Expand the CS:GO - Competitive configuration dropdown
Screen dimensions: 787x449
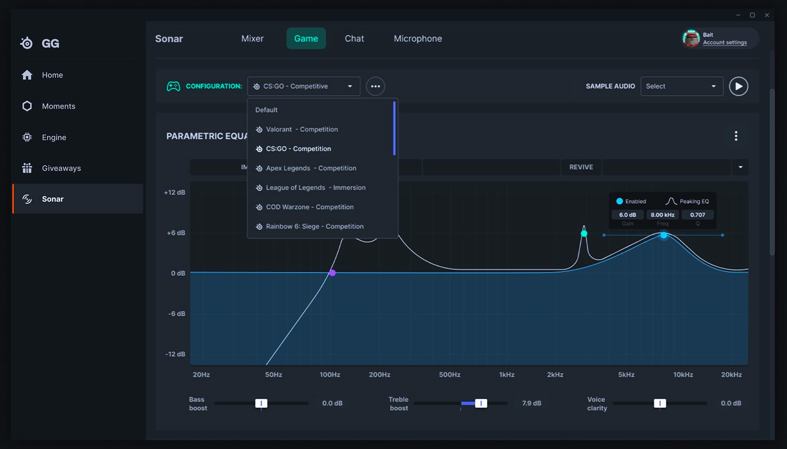point(304,86)
